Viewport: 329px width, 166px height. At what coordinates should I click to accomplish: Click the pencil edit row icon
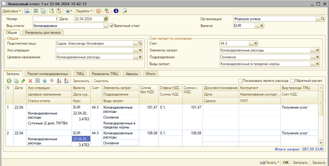(x=23, y=81)
